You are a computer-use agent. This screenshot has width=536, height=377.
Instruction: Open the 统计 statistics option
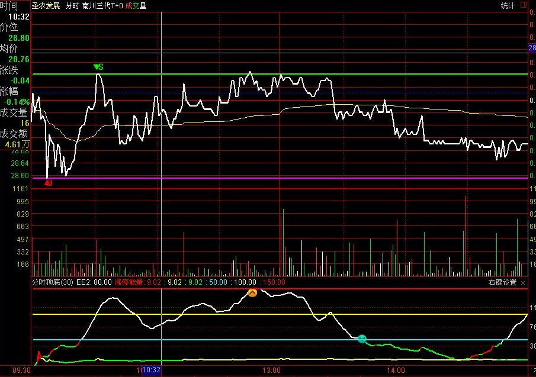tap(508, 5)
